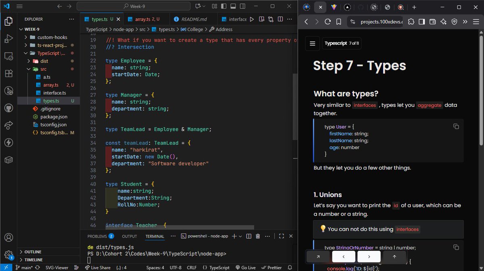
Task: Go to next step with right arrow button
Action: point(369,257)
